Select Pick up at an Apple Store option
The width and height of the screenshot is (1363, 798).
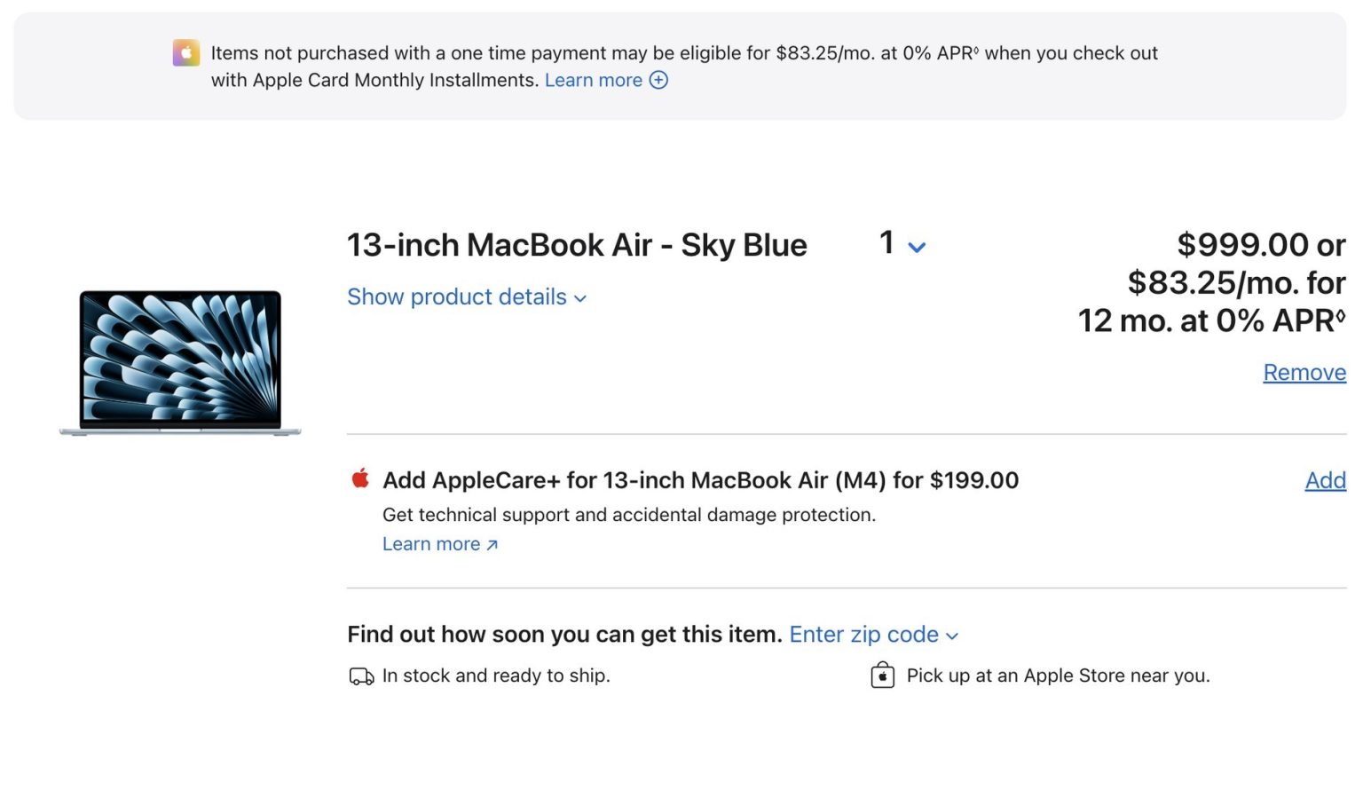pyautogui.click(x=1057, y=676)
